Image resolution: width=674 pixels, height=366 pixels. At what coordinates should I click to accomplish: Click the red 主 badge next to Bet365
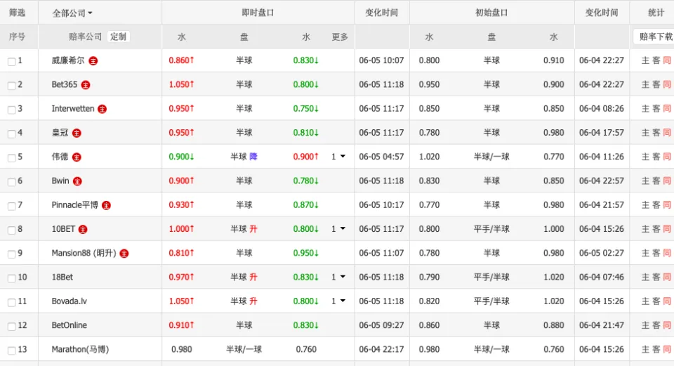click(x=86, y=85)
